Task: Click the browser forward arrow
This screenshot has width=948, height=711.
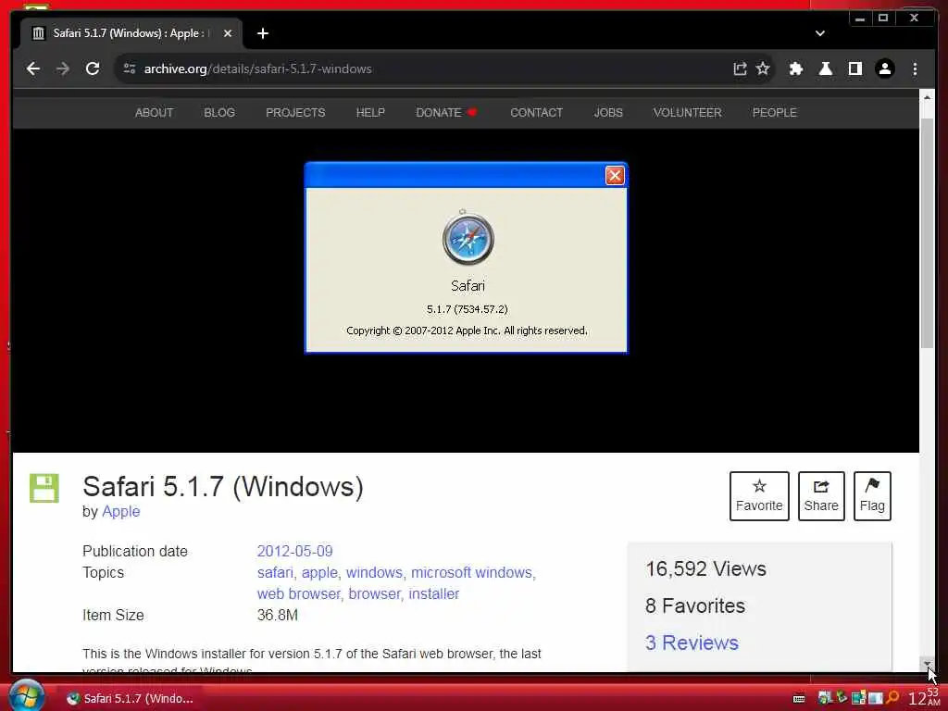Action: click(x=63, y=69)
